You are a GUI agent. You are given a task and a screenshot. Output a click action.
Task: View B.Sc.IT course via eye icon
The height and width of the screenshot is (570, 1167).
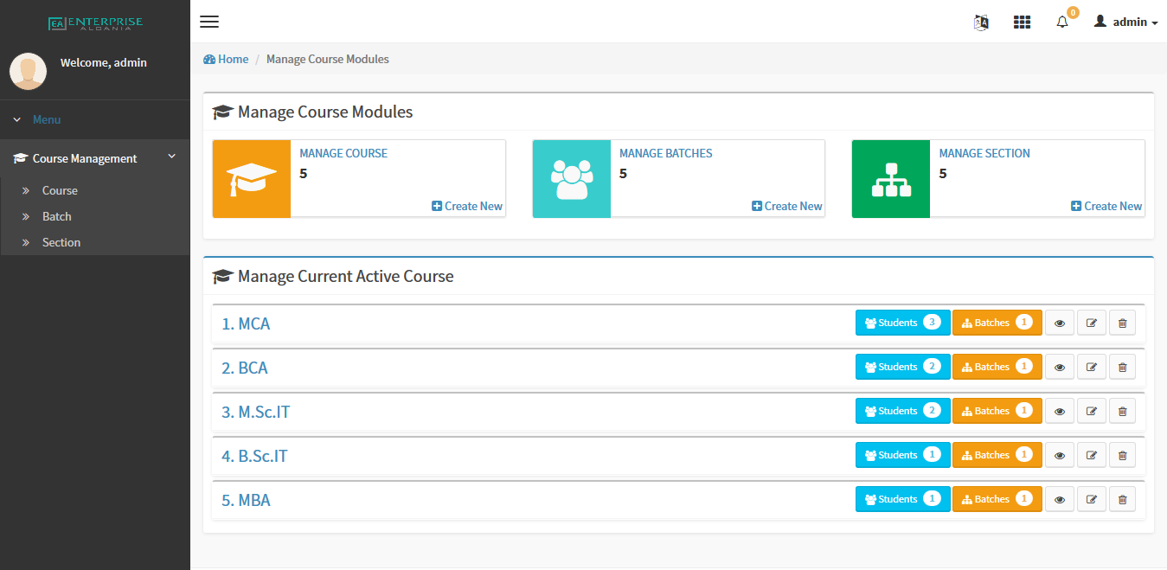(x=1060, y=455)
